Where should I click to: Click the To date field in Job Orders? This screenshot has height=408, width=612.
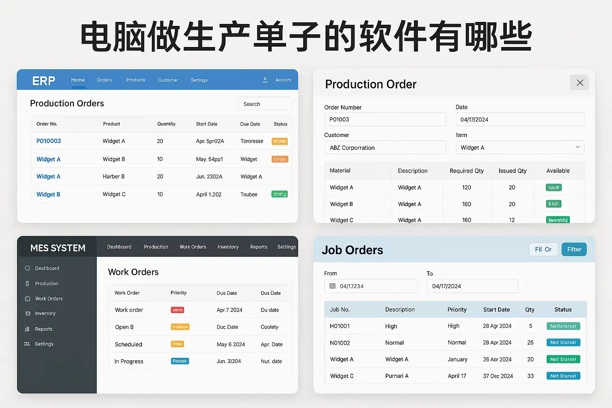tap(472, 286)
